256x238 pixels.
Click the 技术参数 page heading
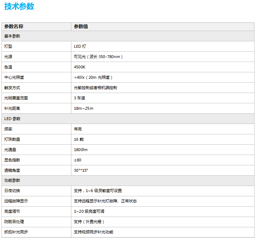click(x=19, y=6)
